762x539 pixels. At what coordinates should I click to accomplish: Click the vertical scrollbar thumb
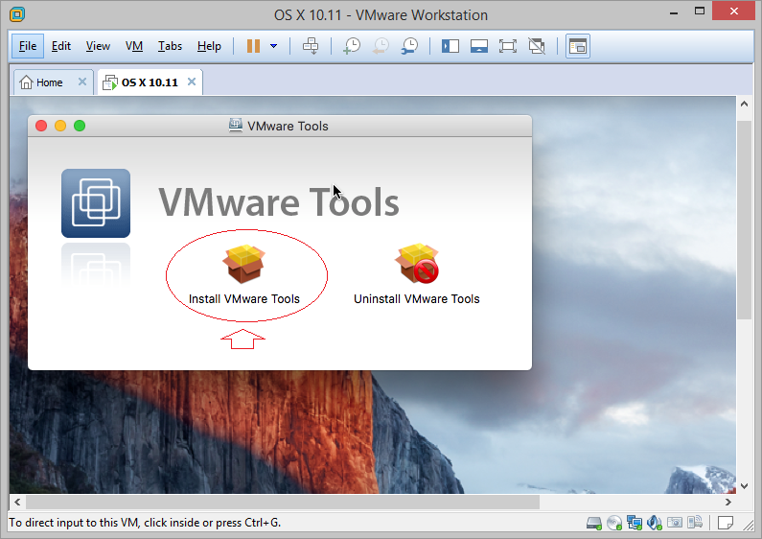pyautogui.click(x=744, y=220)
